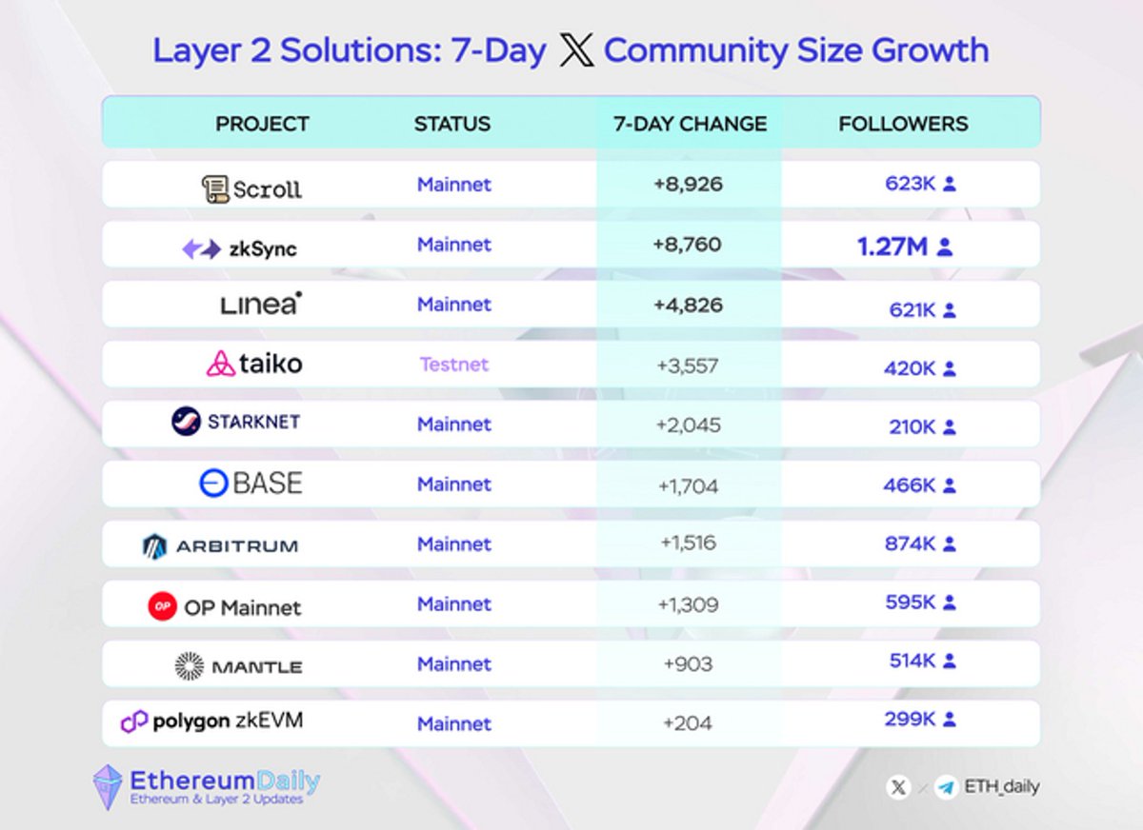This screenshot has height=830, width=1143.
Task: Click the 874K followers figure
Action: tap(910, 544)
